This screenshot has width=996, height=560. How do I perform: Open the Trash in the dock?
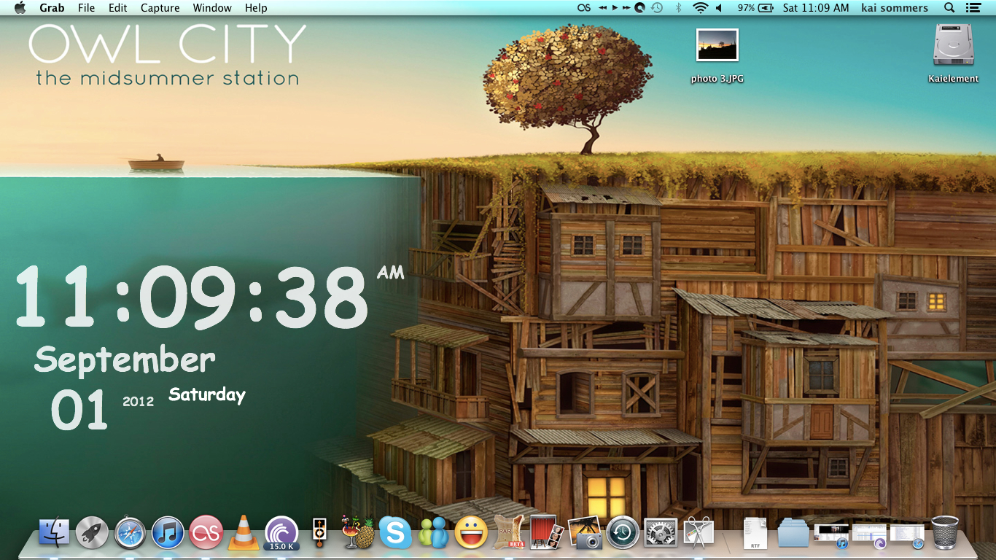(x=945, y=532)
